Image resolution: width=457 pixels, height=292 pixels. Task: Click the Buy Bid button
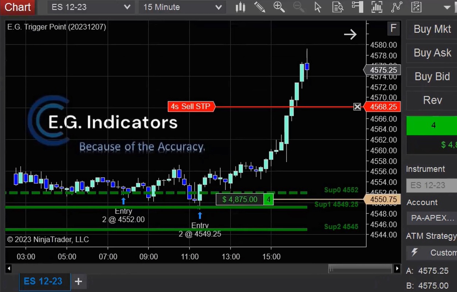[432, 76]
